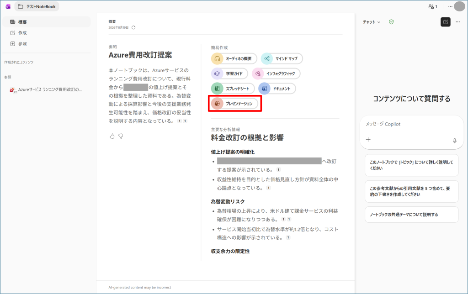Create a 学習ガイド
The height and width of the screenshot is (294, 468).
229,73
